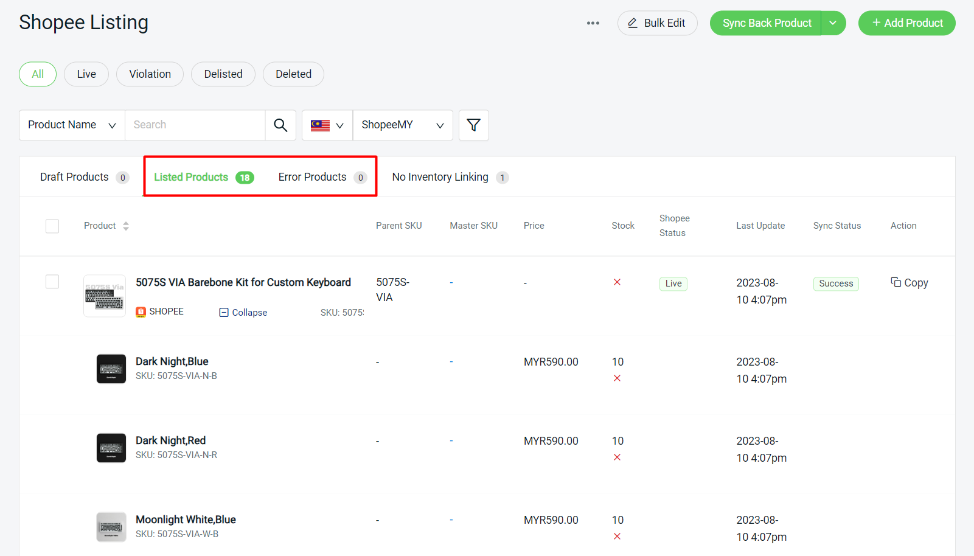Select the Deleted status filter
974x556 pixels.
[x=293, y=74]
